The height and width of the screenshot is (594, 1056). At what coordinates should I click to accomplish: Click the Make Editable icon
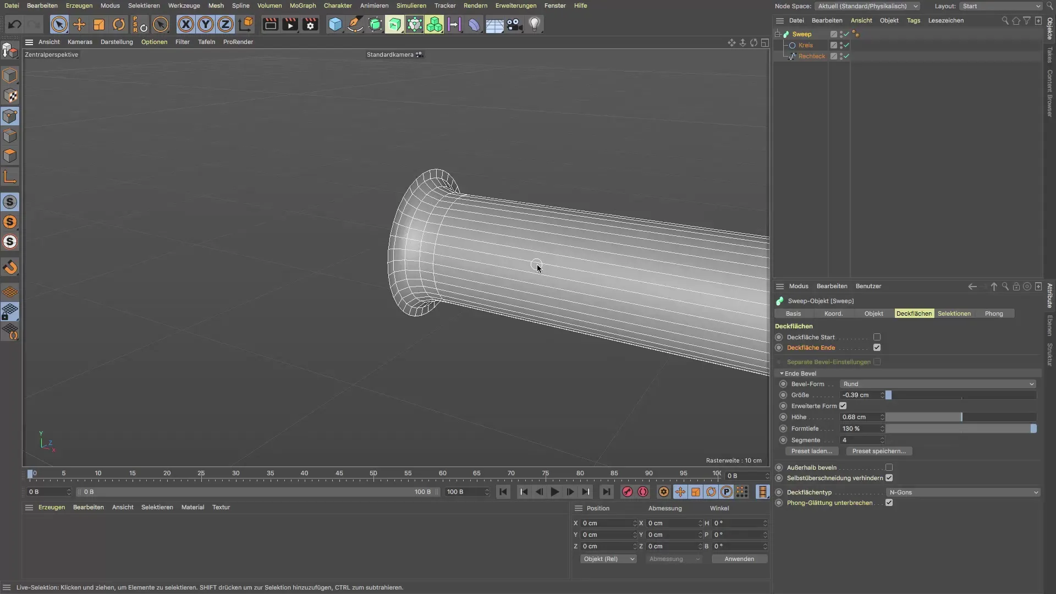click(10, 51)
